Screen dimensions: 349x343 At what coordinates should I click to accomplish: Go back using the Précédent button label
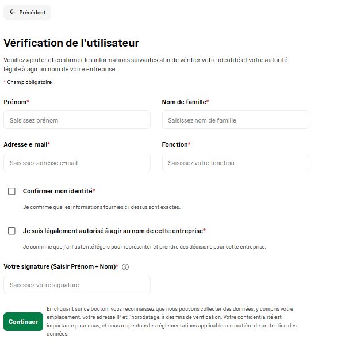pos(32,13)
